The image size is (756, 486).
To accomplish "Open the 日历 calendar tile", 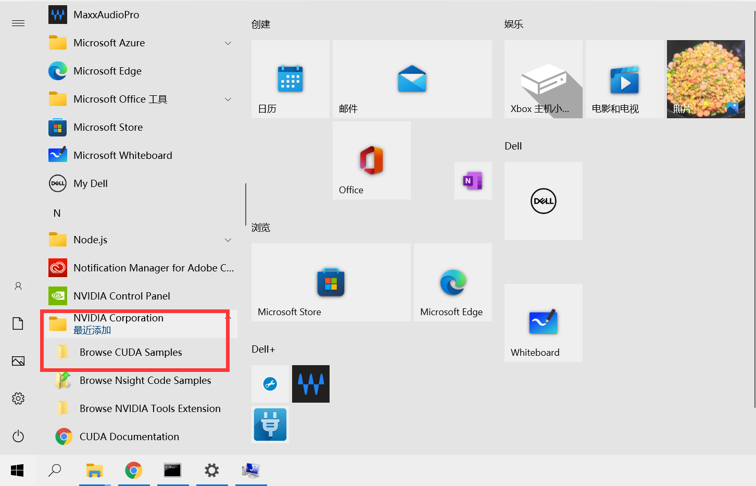I will coord(291,79).
